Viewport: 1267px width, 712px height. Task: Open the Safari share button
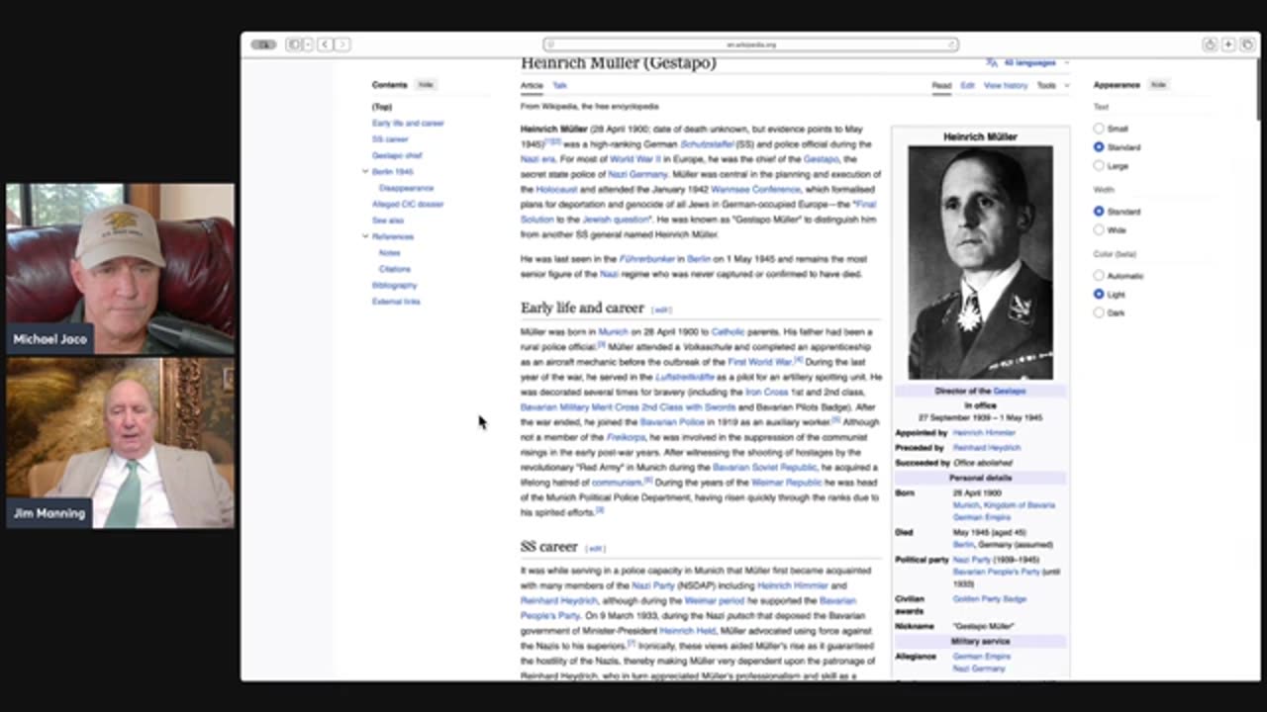(1210, 44)
